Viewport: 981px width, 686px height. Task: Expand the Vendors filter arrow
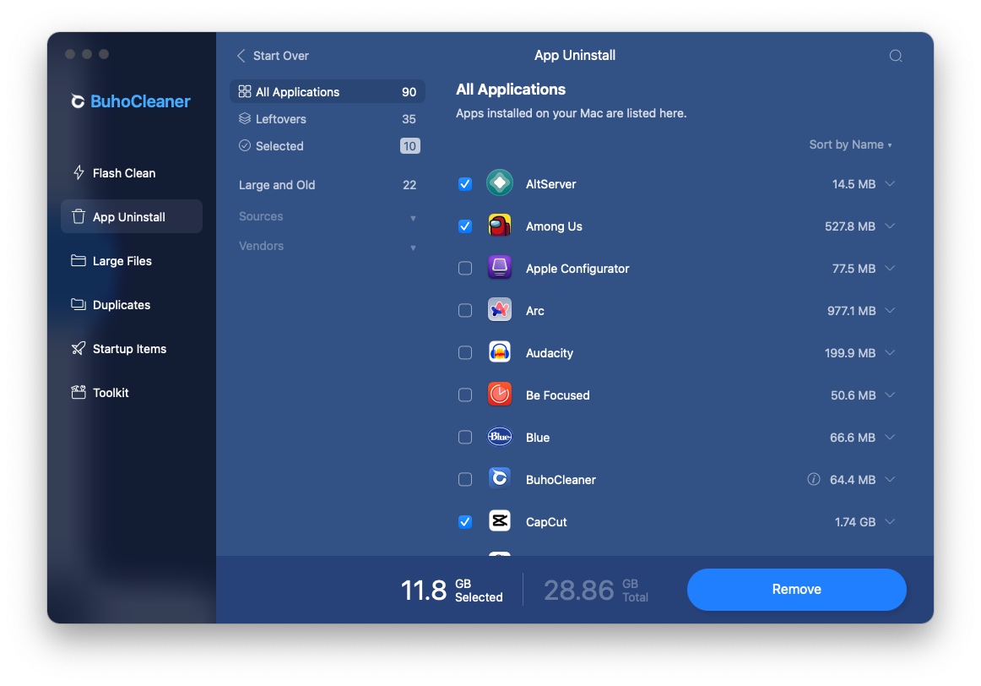tap(413, 248)
